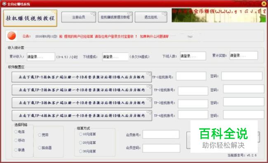
Task: Click the TP-2 client download button
Action: click(82, 90)
